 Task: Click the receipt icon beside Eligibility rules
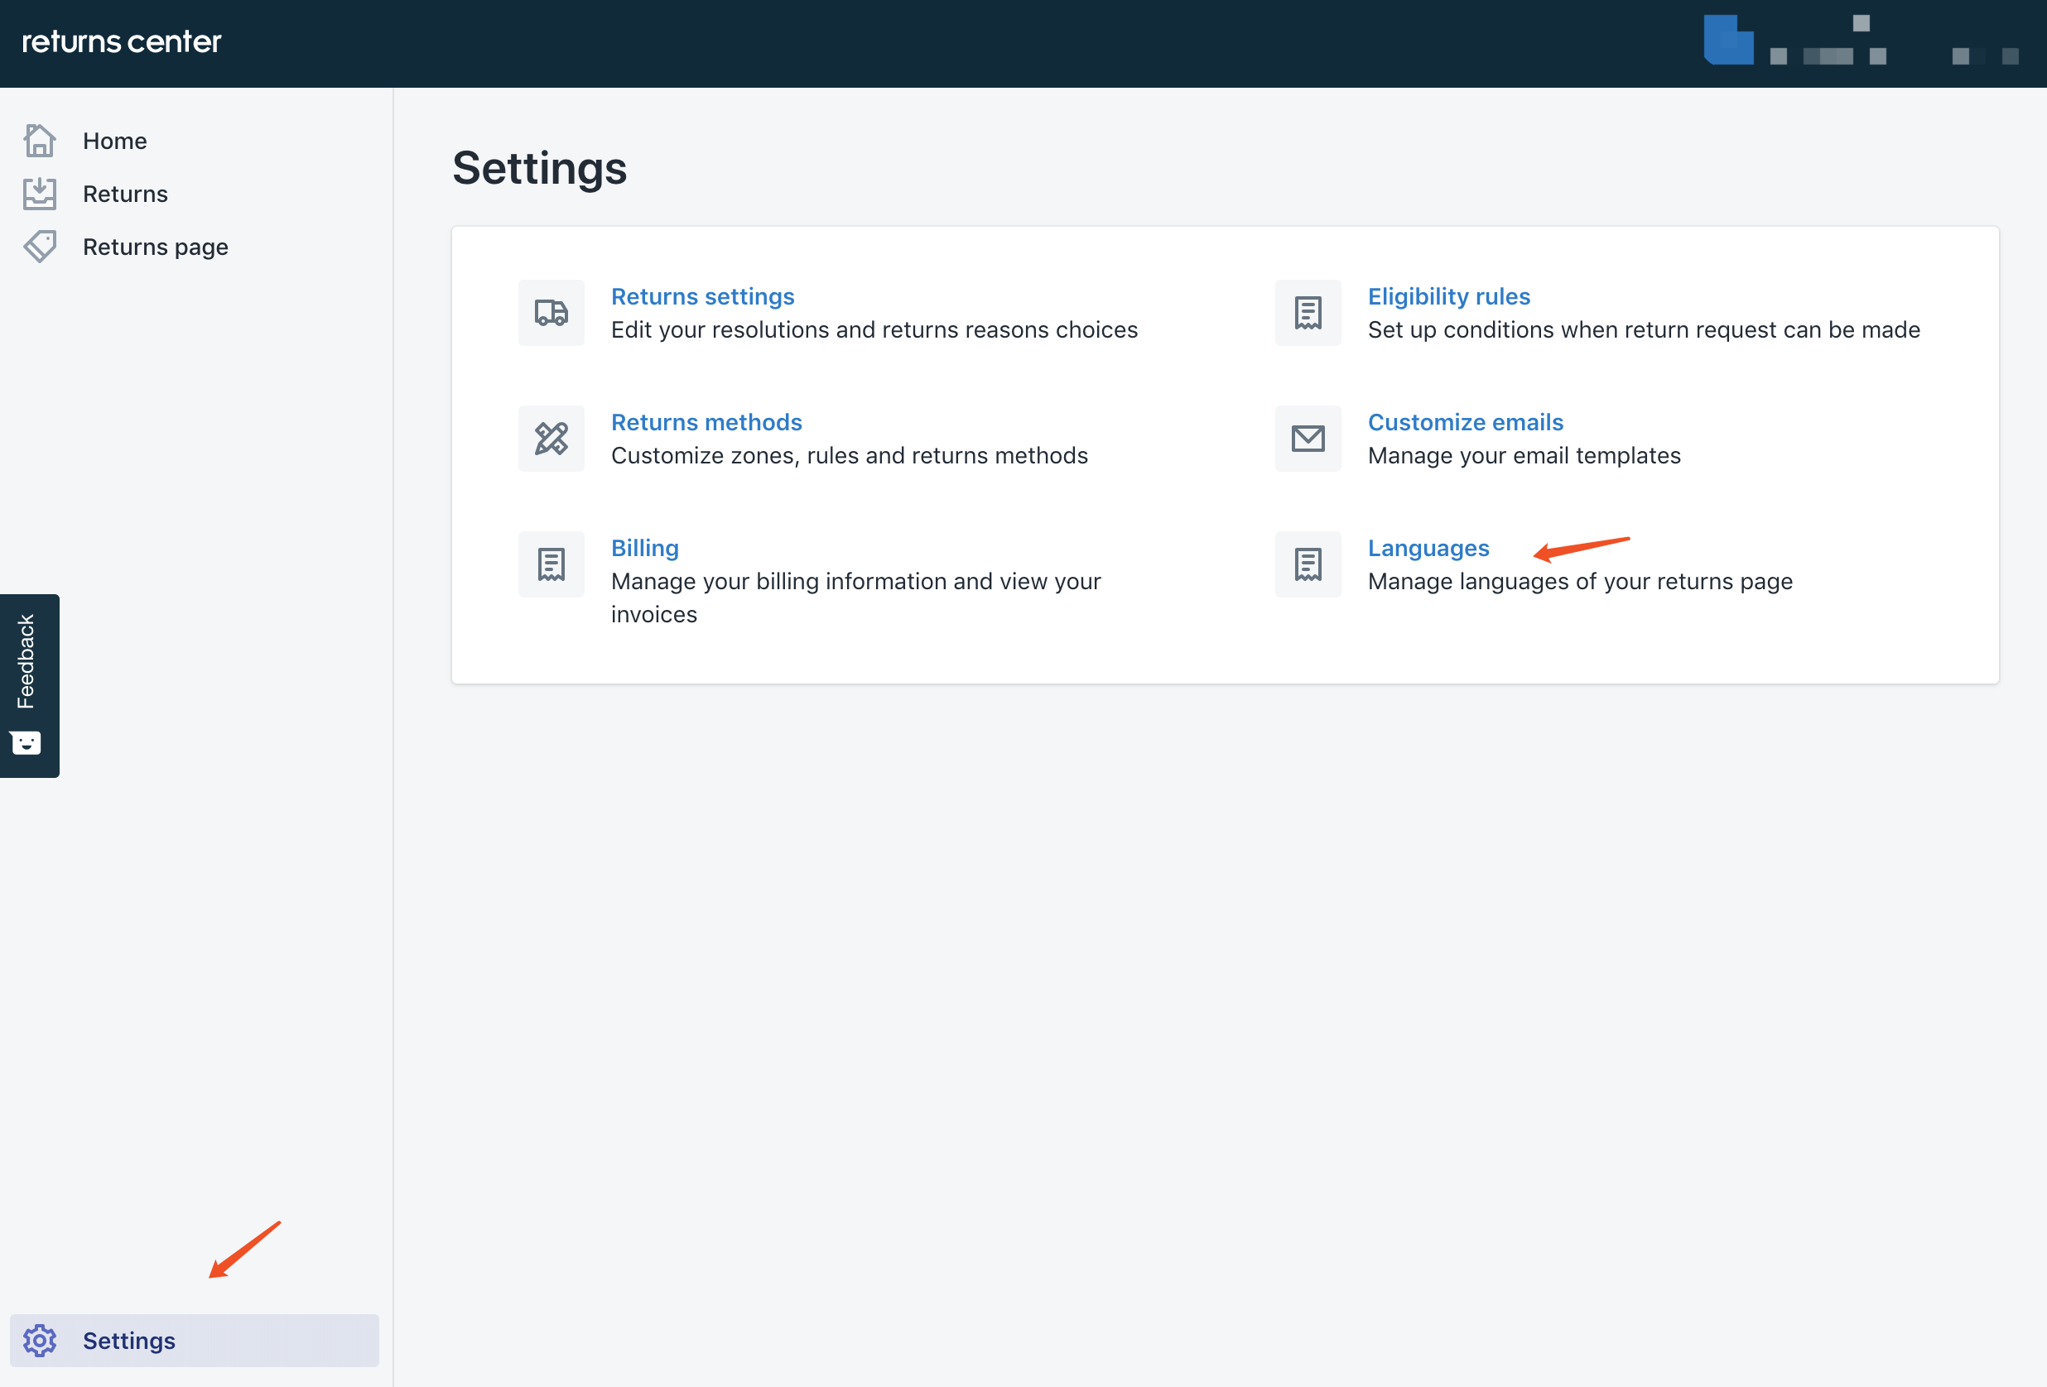point(1308,313)
